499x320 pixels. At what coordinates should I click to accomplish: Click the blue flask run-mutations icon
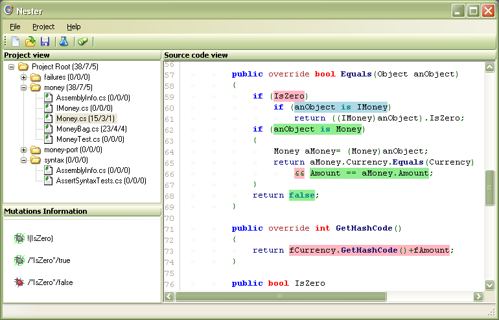coord(64,41)
